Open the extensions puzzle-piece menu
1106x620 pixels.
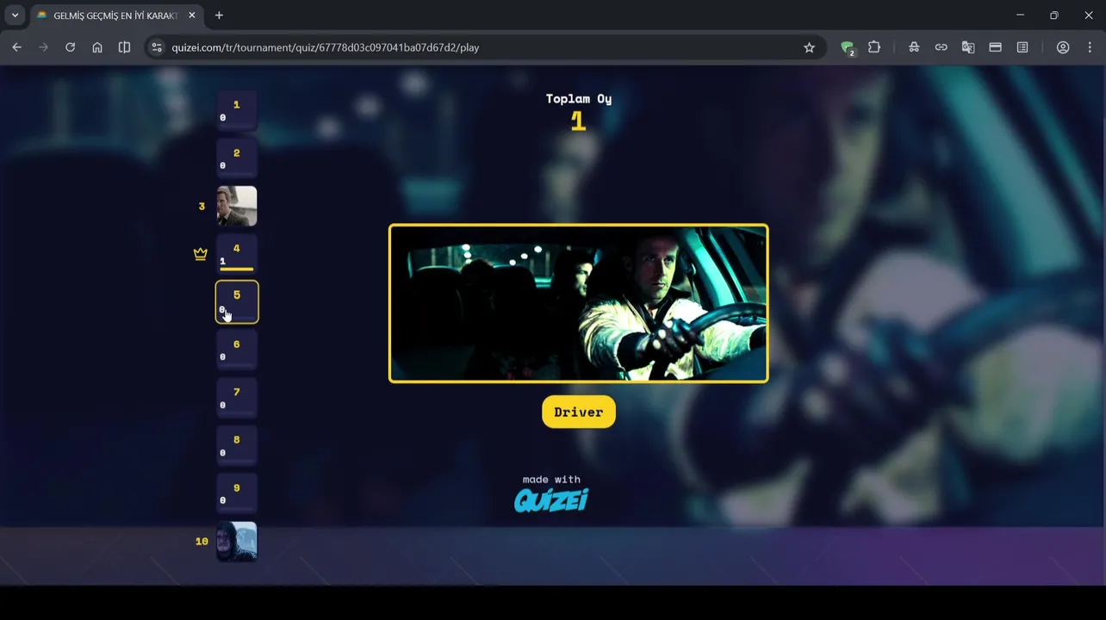(874, 47)
